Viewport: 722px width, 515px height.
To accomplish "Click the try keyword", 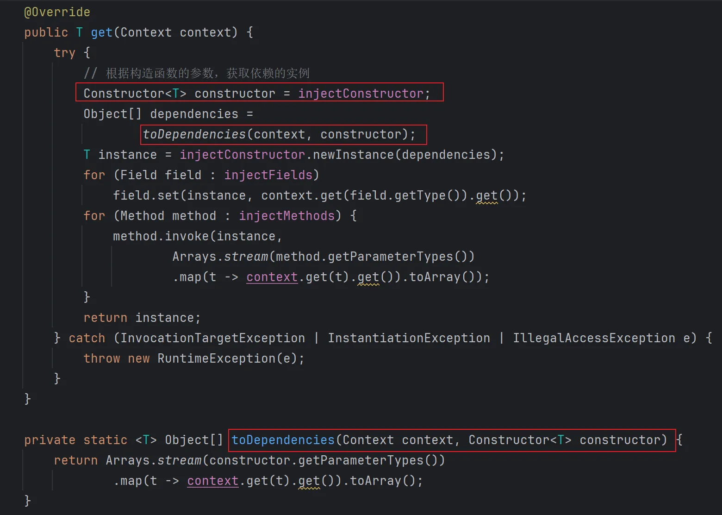I will coord(64,53).
